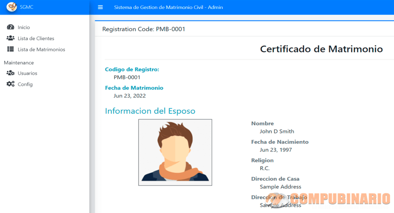The height and width of the screenshot is (213, 394).
Task: Click the Sistema de Gestion title
Action: 169,7
